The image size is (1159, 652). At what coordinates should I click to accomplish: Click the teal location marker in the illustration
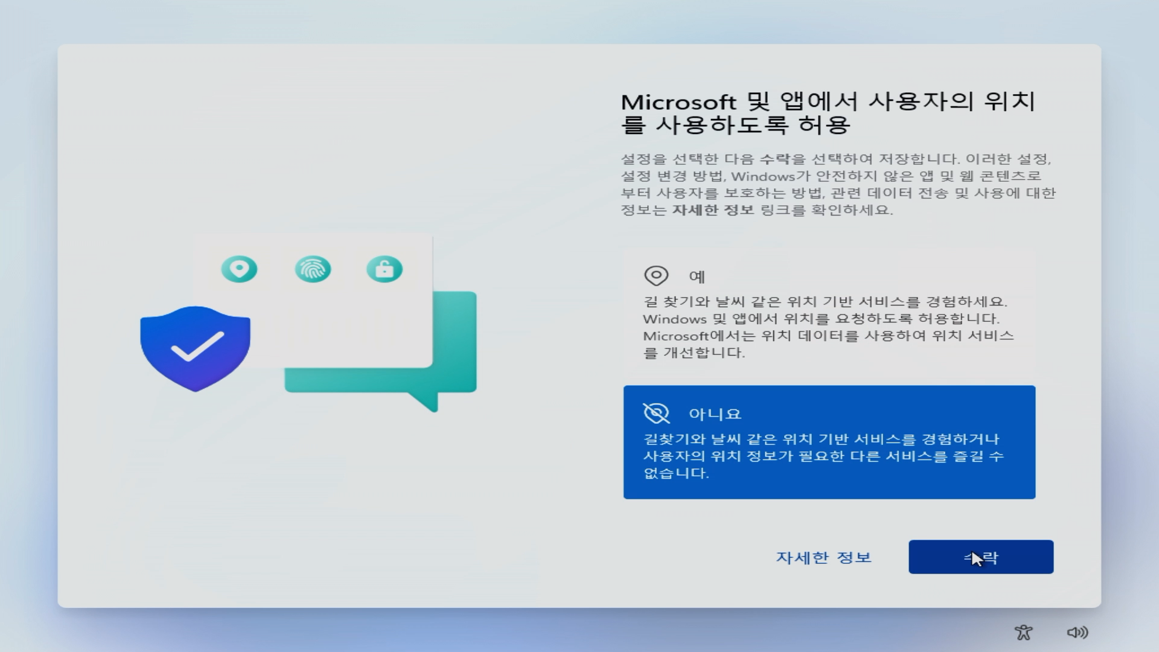(x=239, y=269)
